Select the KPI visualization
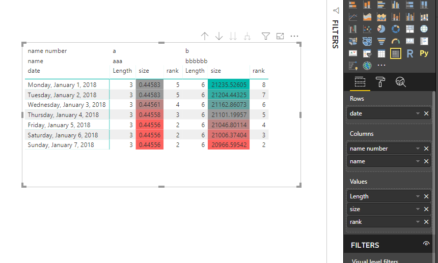Screen dimensions: 438x263 click(x=353, y=53)
